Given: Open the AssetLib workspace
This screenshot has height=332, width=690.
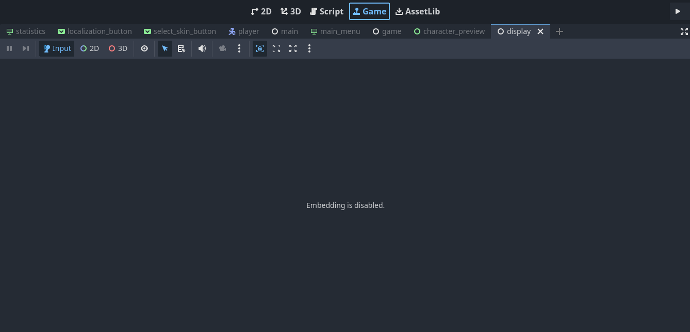Looking at the screenshot, I should [418, 11].
